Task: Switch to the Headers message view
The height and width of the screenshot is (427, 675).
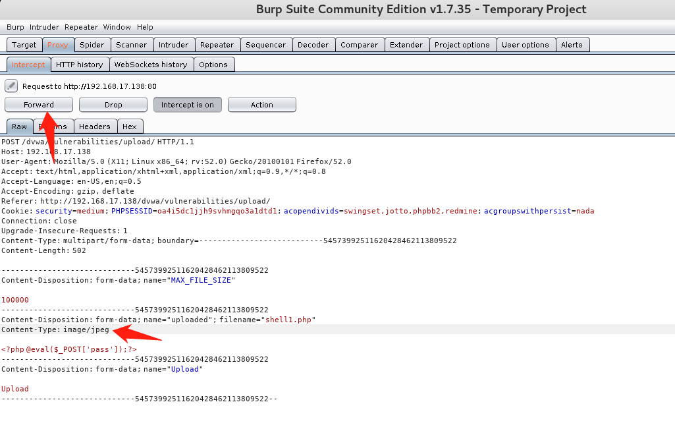Action: tap(95, 127)
